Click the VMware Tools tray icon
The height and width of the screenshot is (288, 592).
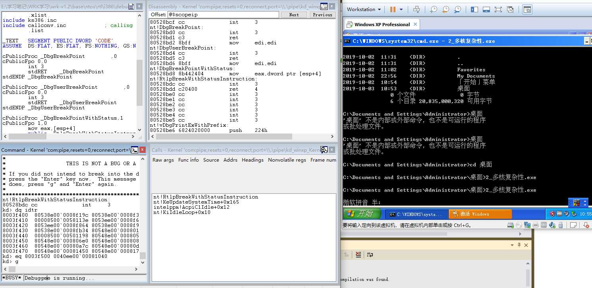(559, 214)
